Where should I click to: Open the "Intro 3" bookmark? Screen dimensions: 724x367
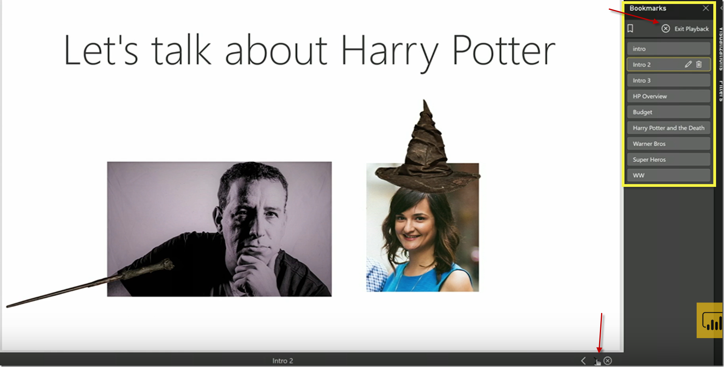(668, 80)
